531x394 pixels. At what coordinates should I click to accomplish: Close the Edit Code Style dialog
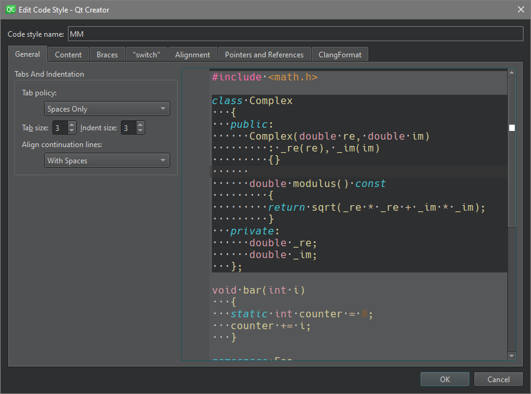tap(520, 9)
